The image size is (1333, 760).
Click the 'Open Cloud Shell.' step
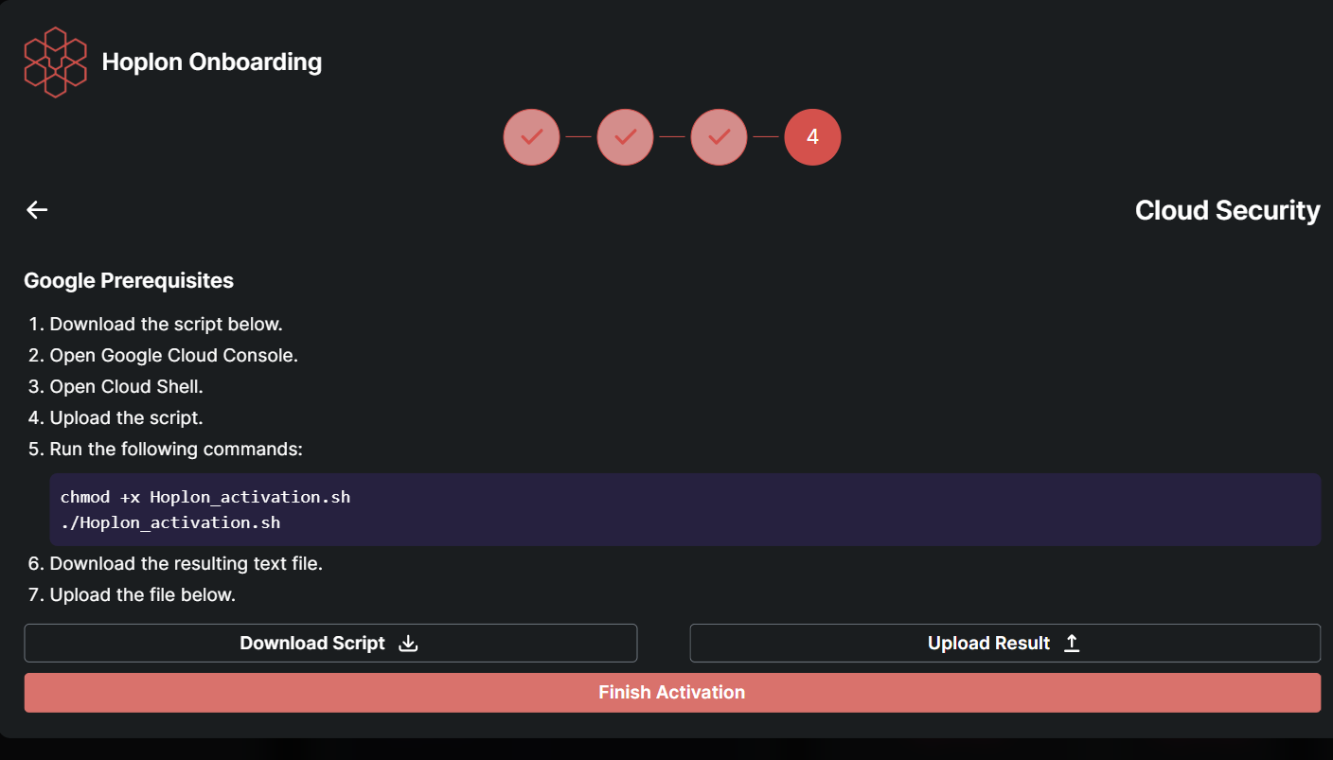pyautogui.click(x=126, y=386)
